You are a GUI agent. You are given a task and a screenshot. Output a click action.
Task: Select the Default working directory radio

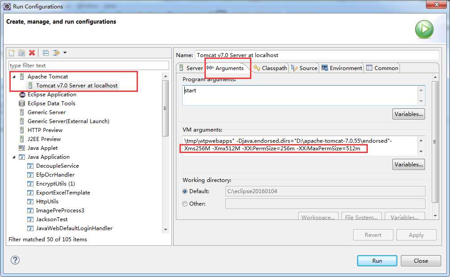pyautogui.click(x=185, y=191)
